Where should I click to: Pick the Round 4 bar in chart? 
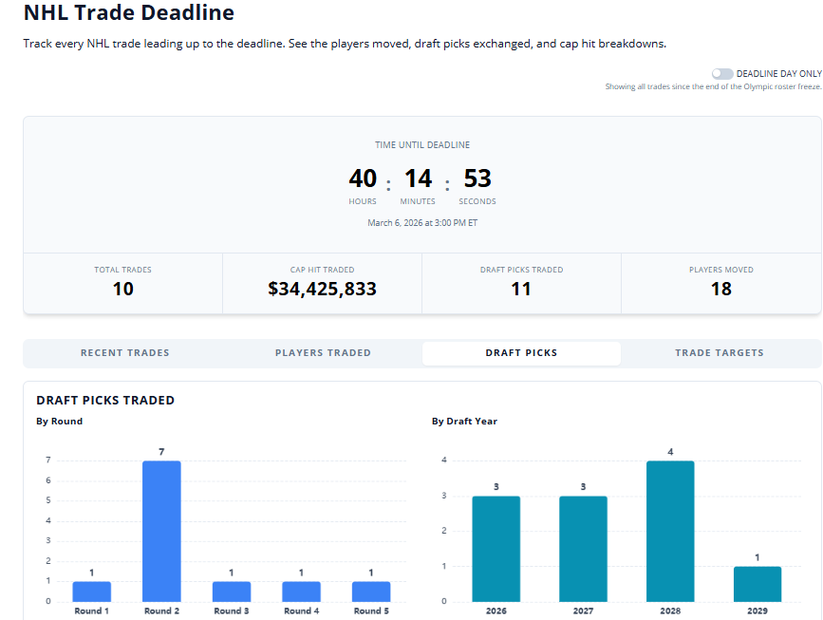tap(301, 592)
